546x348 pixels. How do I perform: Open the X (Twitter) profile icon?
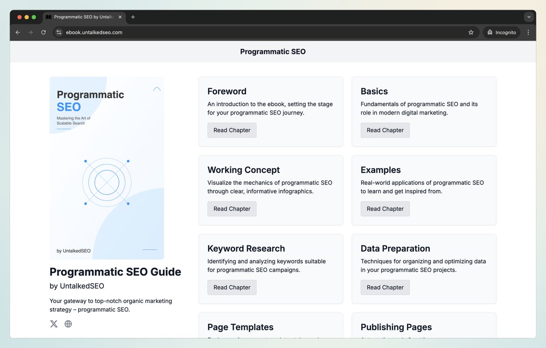(54, 324)
